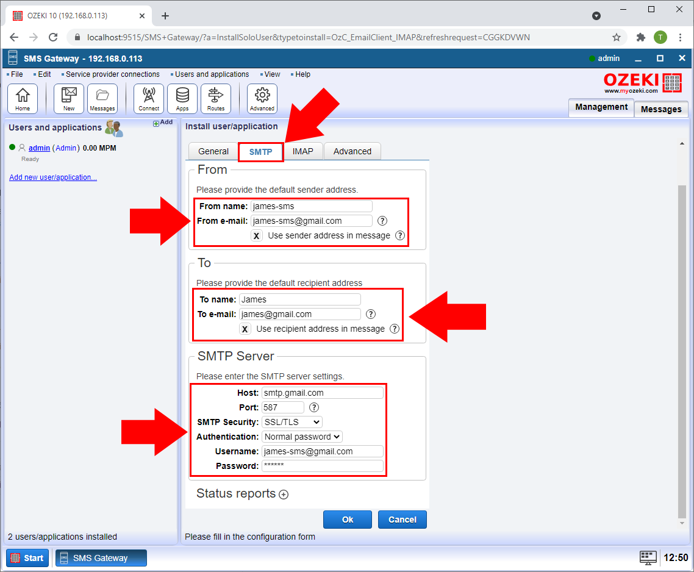Click SMS Gateway taskbar button
This screenshot has height=572, width=694.
[101, 558]
